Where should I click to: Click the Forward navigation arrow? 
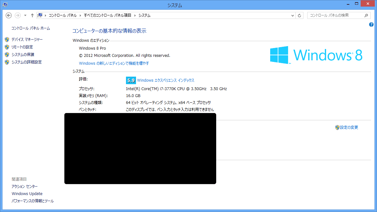[x=18, y=15]
